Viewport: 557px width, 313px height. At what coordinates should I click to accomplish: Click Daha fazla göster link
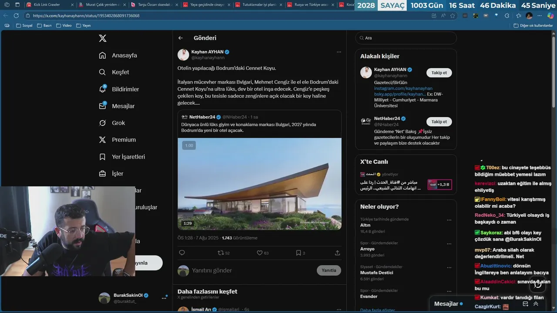pyautogui.click(x=377, y=310)
